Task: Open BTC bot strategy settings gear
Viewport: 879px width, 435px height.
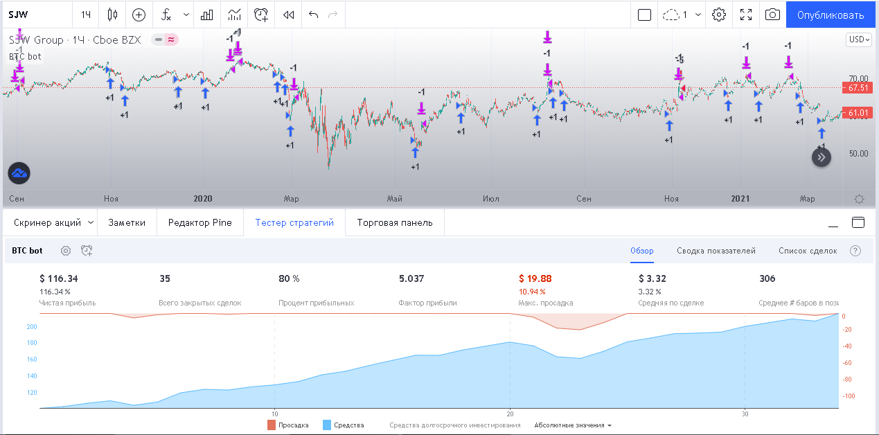Action: point(66,251)
